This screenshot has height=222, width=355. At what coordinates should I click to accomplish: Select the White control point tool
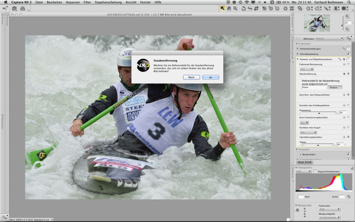tap(277, 8)
